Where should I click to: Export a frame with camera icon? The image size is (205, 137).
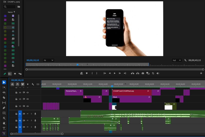tap(143, 73)
